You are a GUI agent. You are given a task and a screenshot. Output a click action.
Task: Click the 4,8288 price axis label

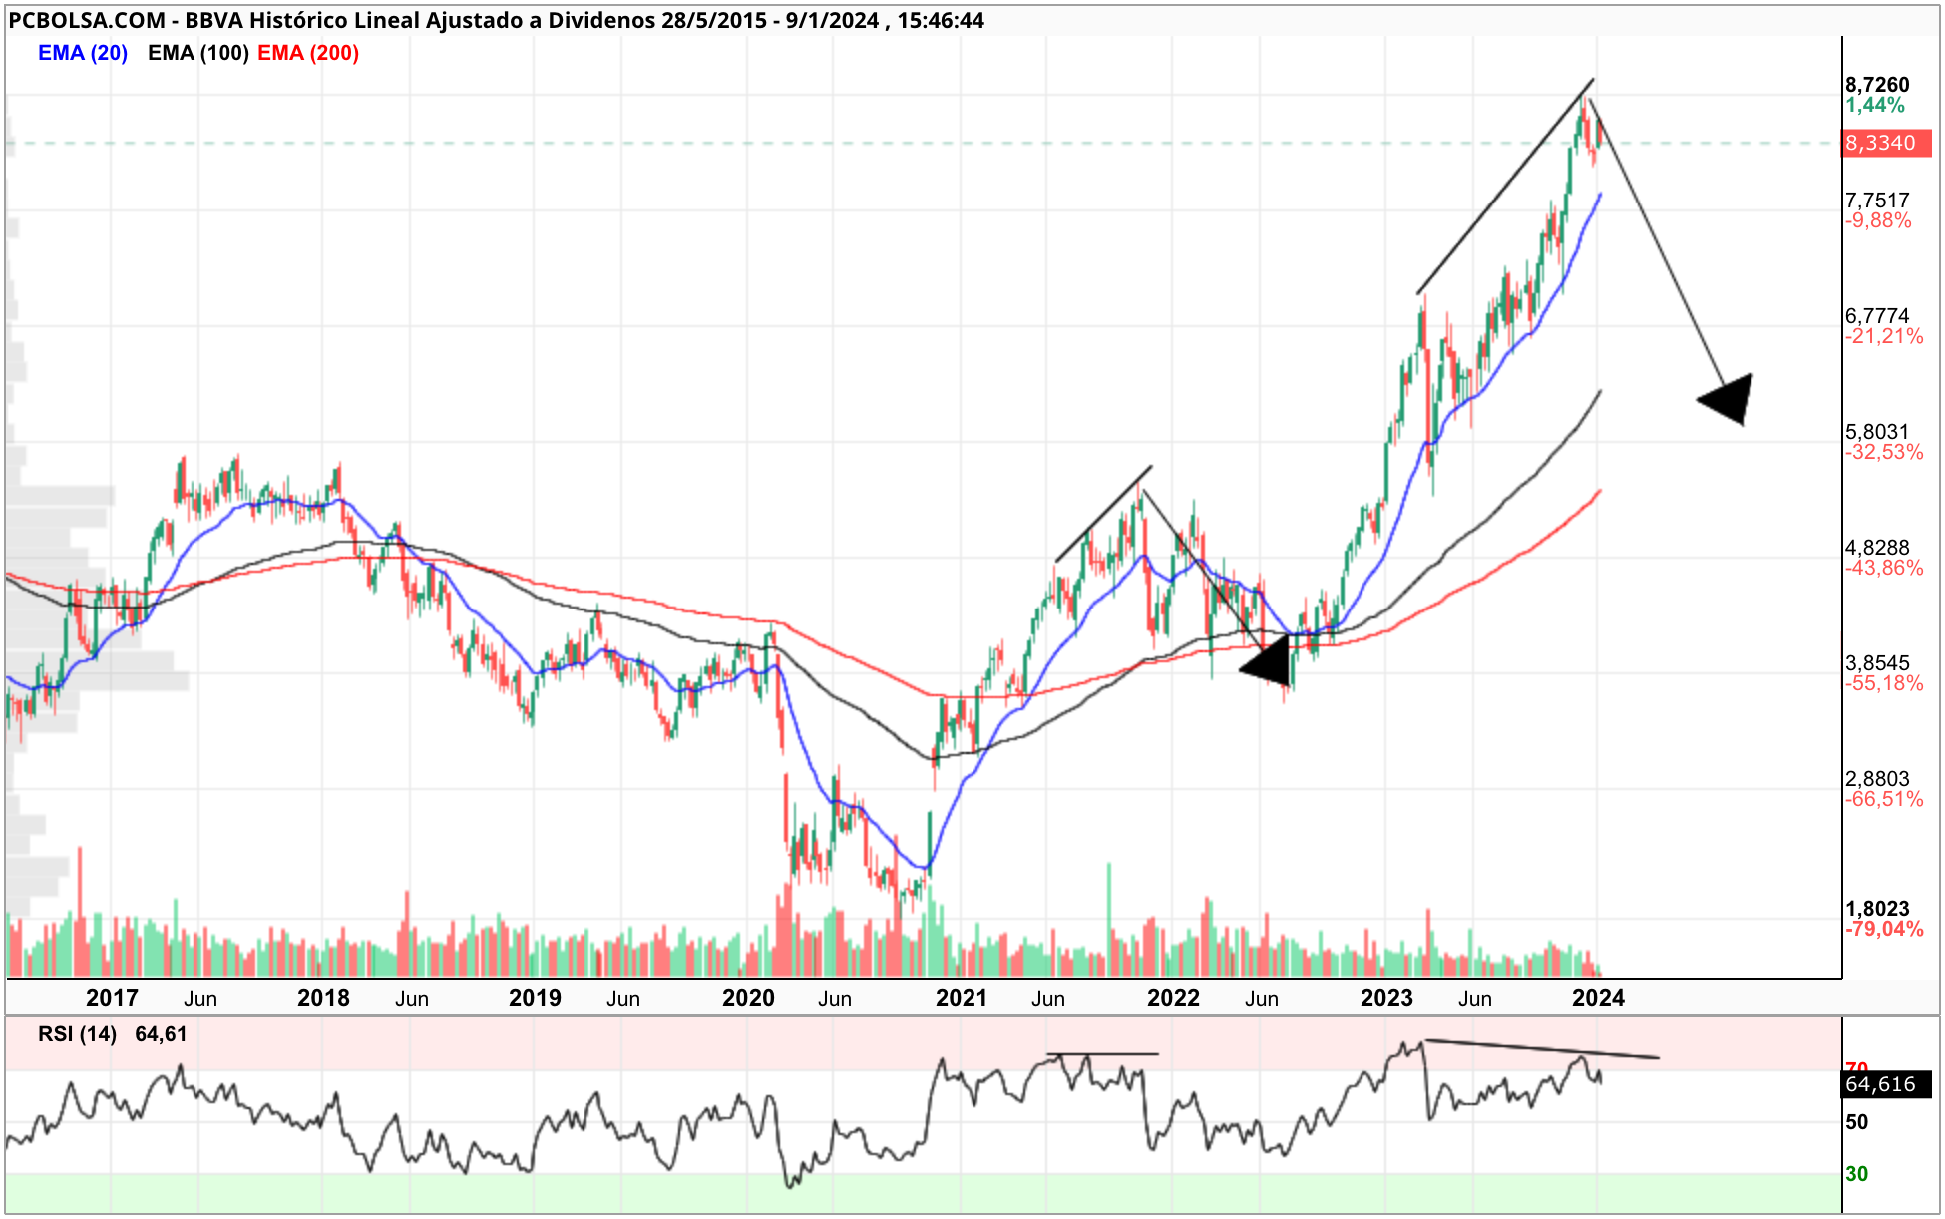pos(1877,548)
